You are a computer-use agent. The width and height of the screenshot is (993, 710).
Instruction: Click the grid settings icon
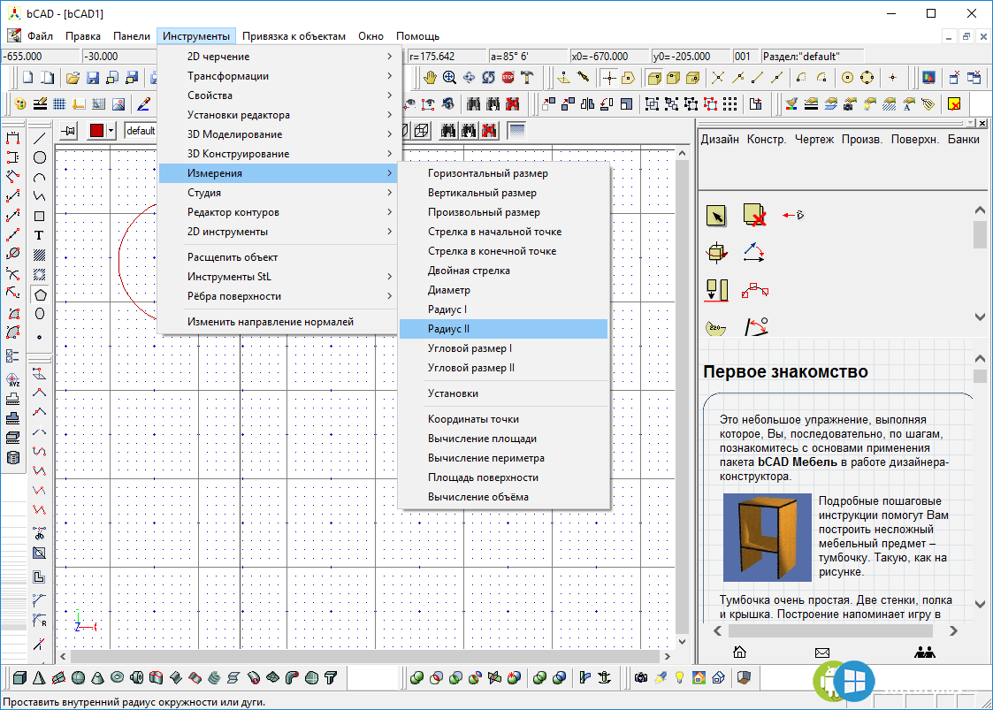pos(59,103)
